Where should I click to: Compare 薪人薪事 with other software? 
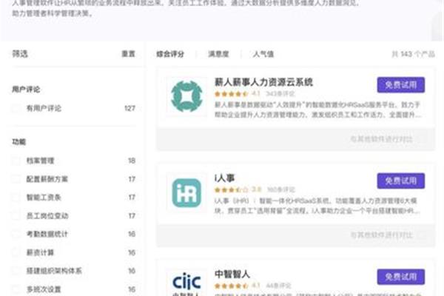coord(381,139)
